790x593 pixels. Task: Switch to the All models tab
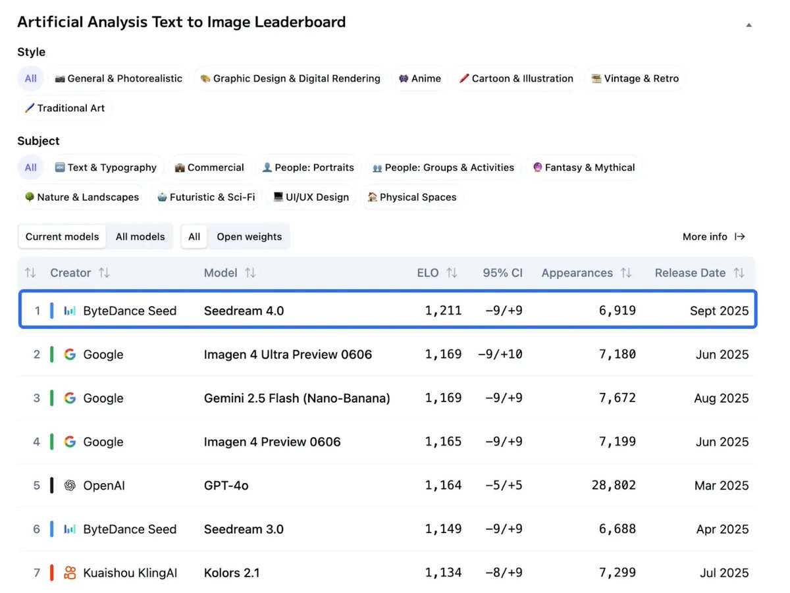tap(140, 236)
